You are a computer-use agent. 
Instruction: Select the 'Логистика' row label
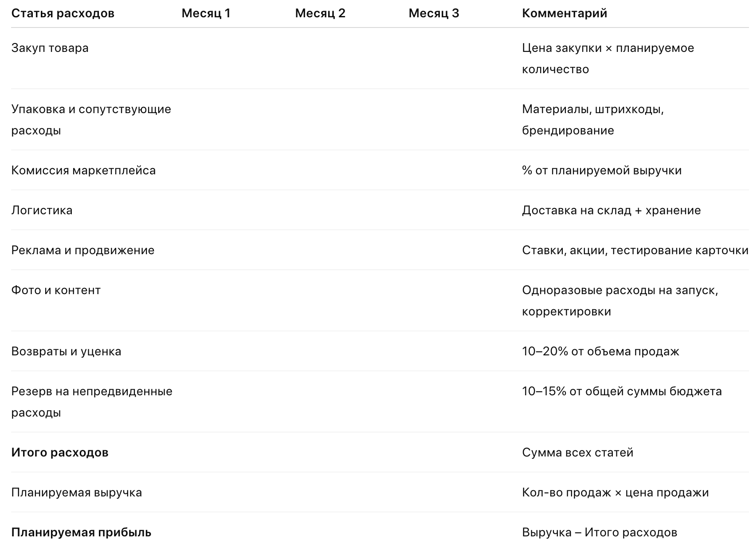pos(42,210)
